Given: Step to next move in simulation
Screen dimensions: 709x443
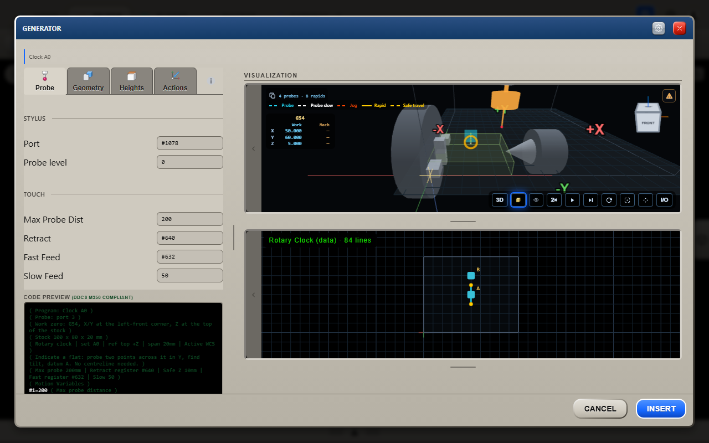Looking at the screenshot, I should pyautogui.click(x=591, y=200).
